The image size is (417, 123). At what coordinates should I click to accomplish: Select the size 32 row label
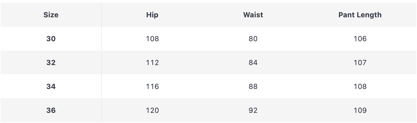pyautogui.click(x=51, y=63)
